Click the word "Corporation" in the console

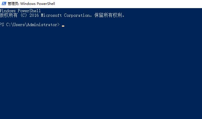coord(78,15)
